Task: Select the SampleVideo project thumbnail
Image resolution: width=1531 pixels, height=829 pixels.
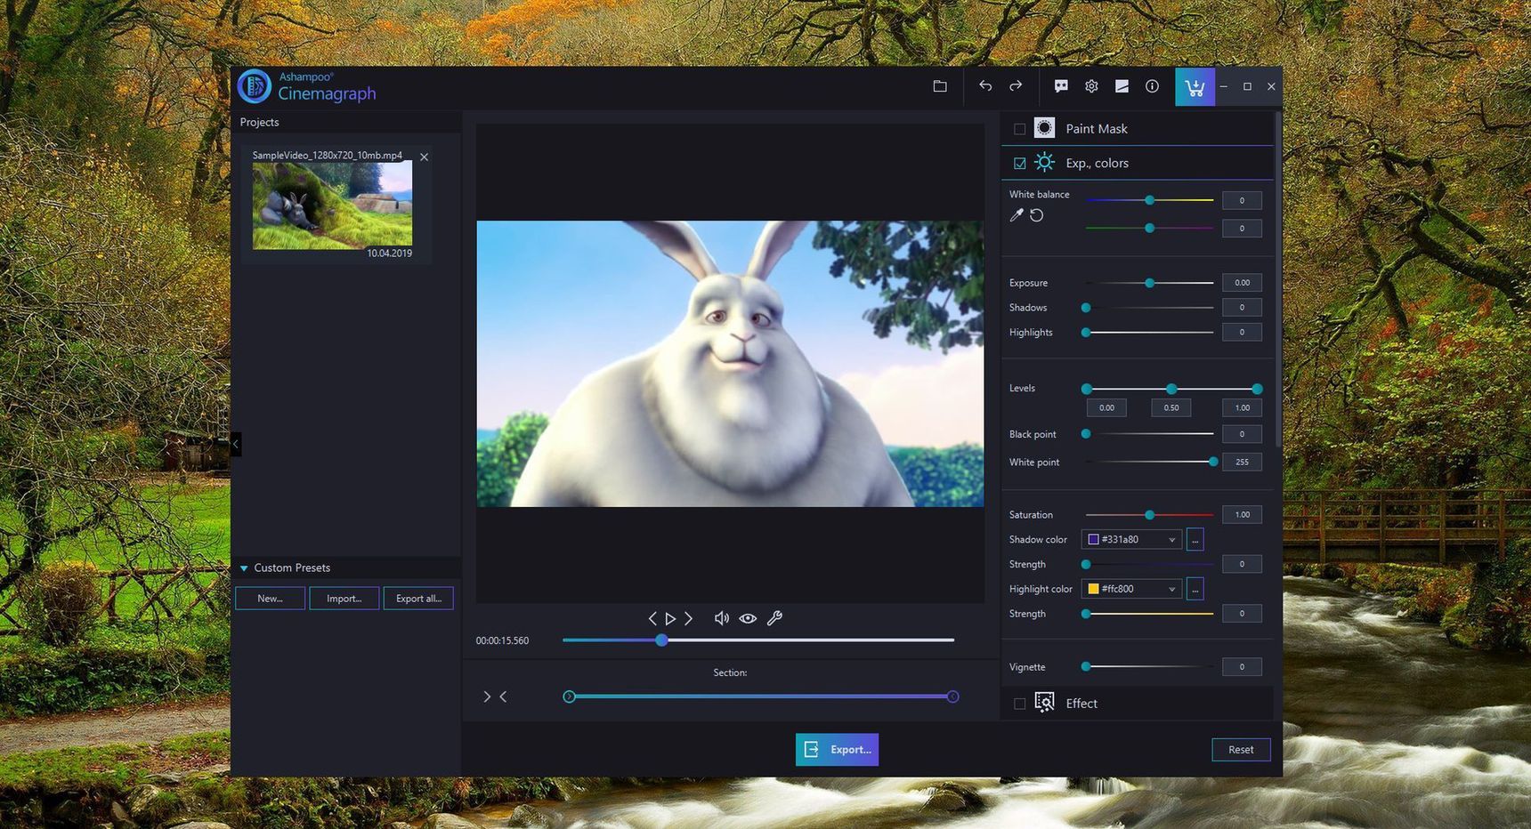Action: pyautogui.click(x=332, y=205)
